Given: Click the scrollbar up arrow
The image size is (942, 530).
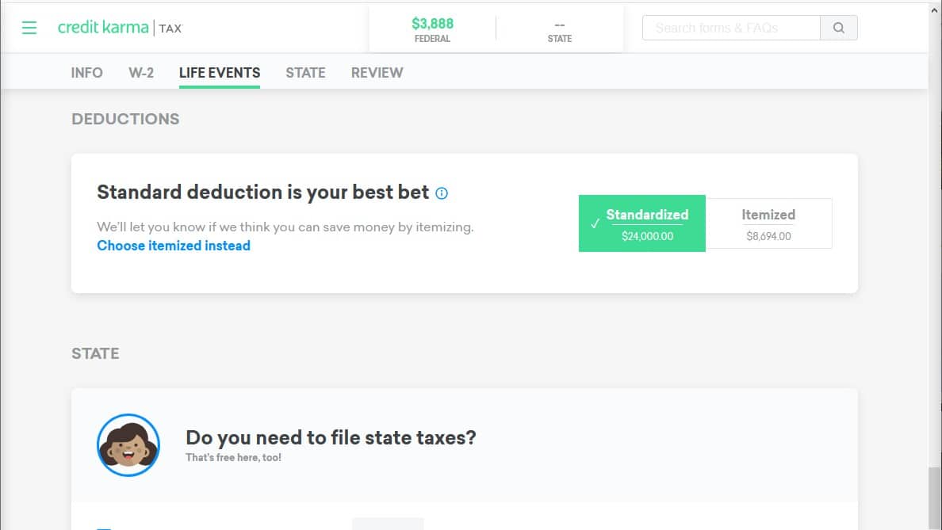Looking at the screenshot, I should point(935,10).
